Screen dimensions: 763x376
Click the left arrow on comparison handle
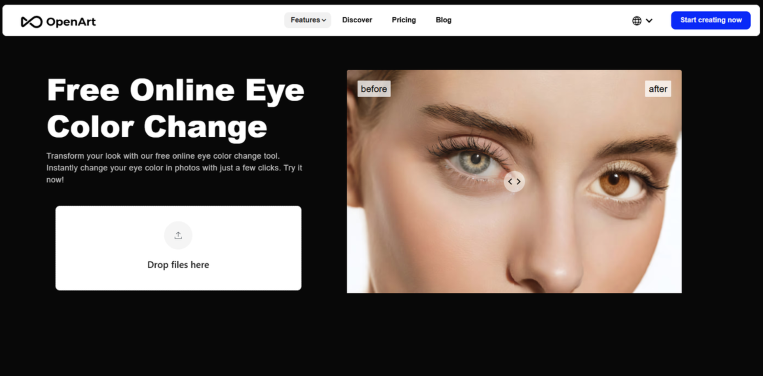510,182
